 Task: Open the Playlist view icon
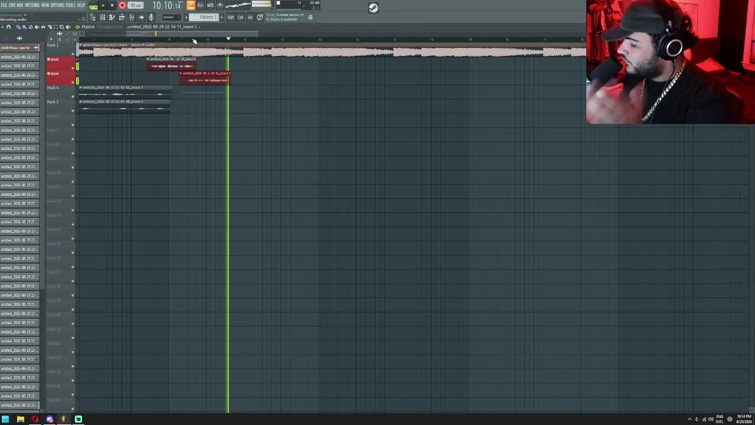[x=93, y=17]
